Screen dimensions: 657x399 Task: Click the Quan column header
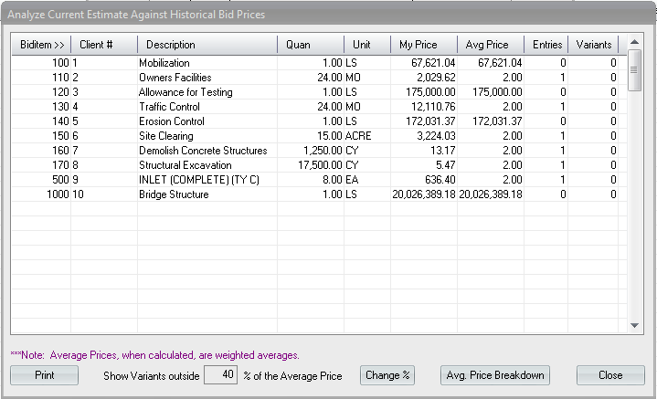point(311,45)
